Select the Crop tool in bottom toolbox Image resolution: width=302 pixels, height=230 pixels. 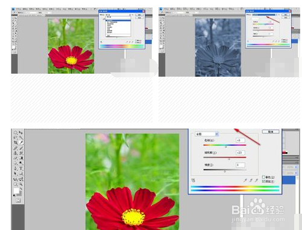pos(16,142)
